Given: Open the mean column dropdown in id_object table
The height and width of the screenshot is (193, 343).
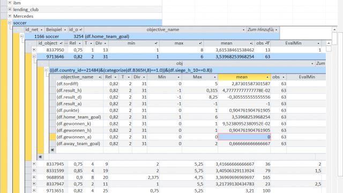Looking at the screenshot, I should [251, 43].
